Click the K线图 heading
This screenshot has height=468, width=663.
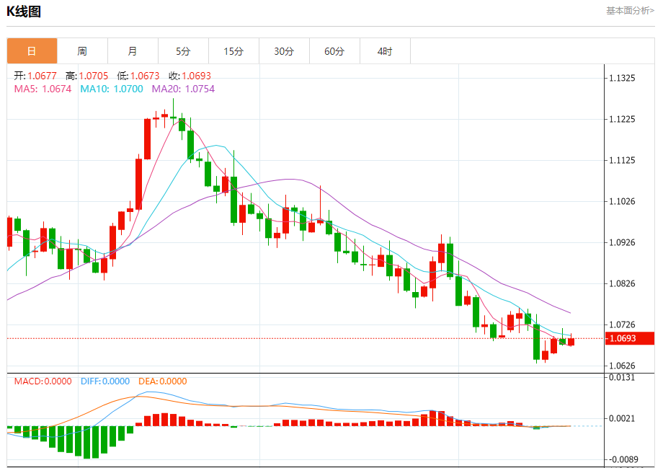click(x=24, y=12)
